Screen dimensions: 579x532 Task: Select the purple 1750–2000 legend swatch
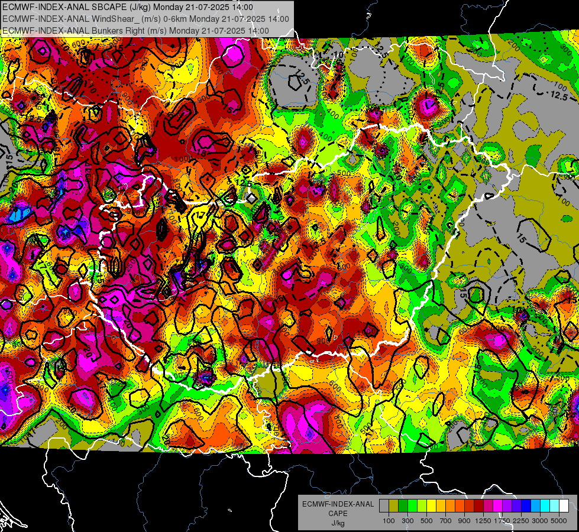coord(507,506)
